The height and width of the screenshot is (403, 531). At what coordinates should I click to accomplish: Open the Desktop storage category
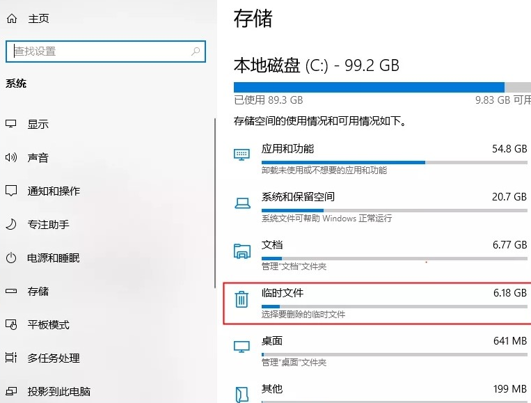pos(272,341)
